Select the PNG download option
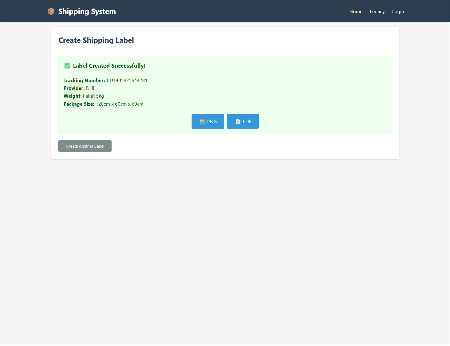 pos(208,121)
